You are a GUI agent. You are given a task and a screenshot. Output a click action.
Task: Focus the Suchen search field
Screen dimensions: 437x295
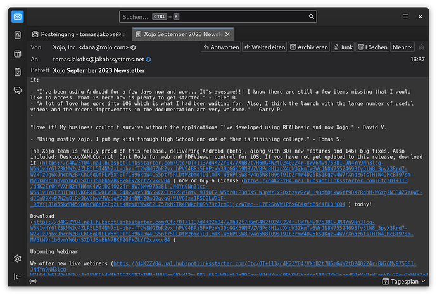pos(218,16)
